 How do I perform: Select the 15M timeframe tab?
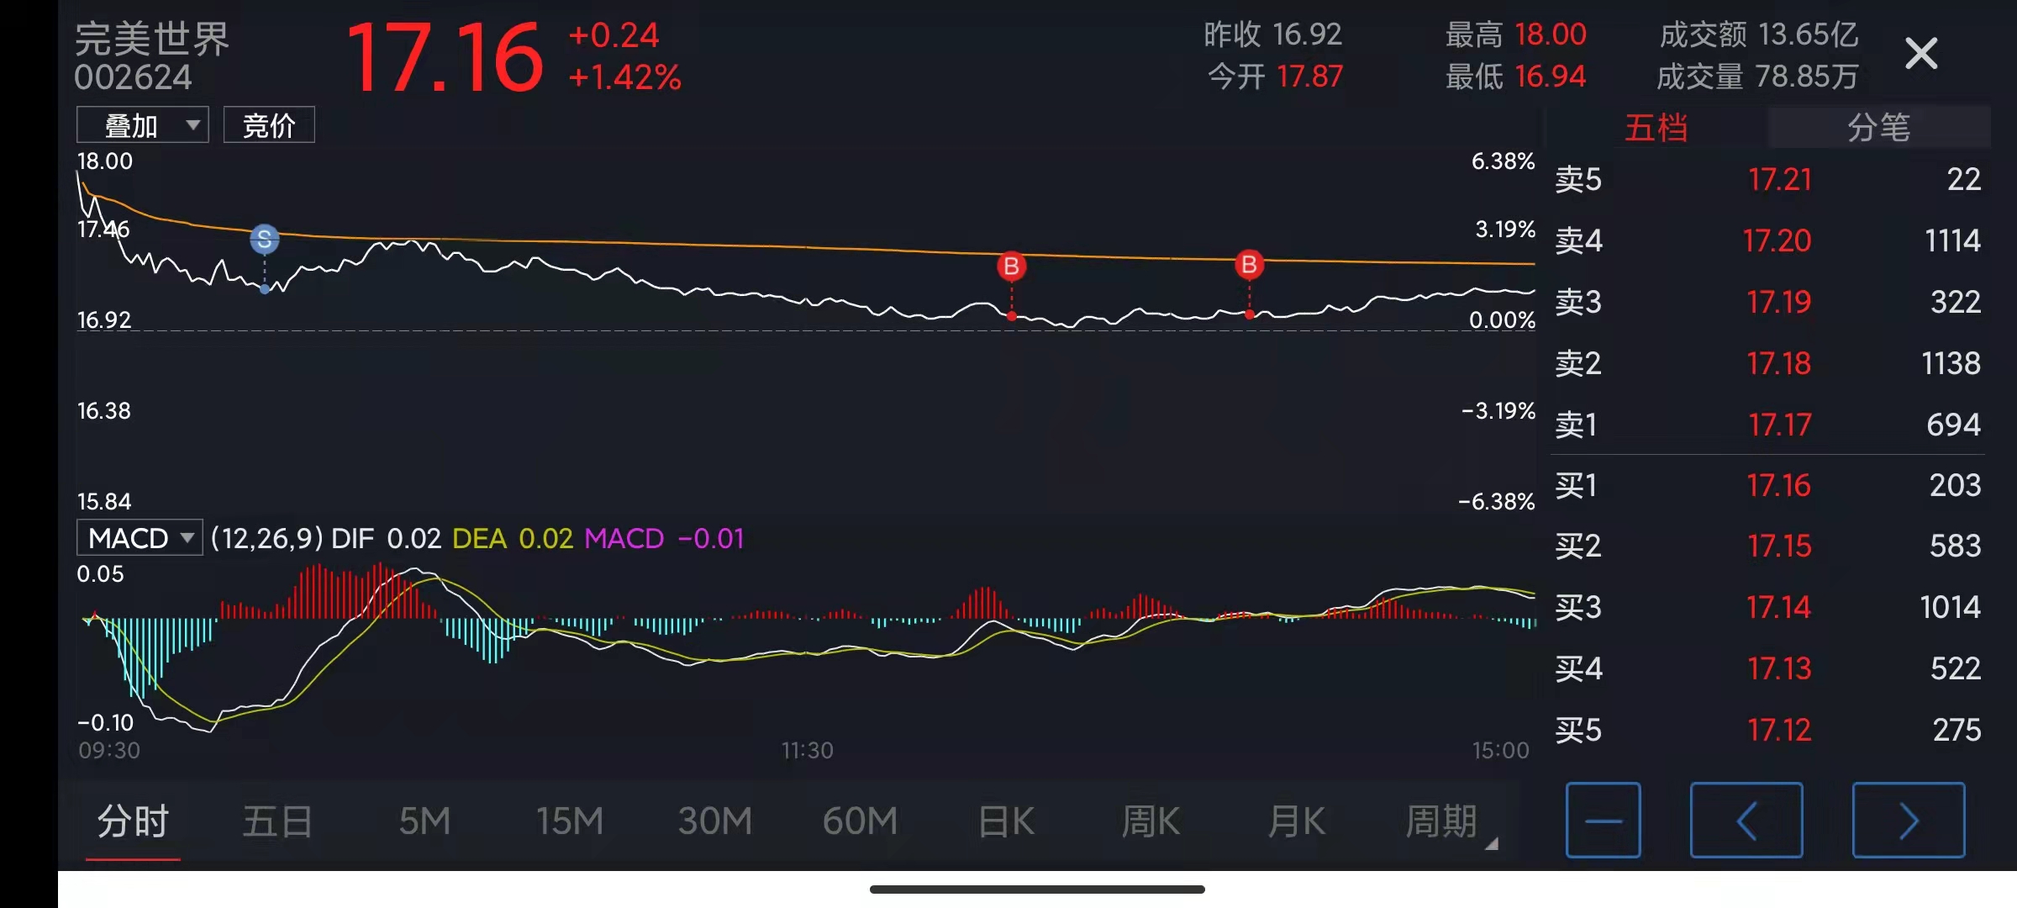point(570,821)
